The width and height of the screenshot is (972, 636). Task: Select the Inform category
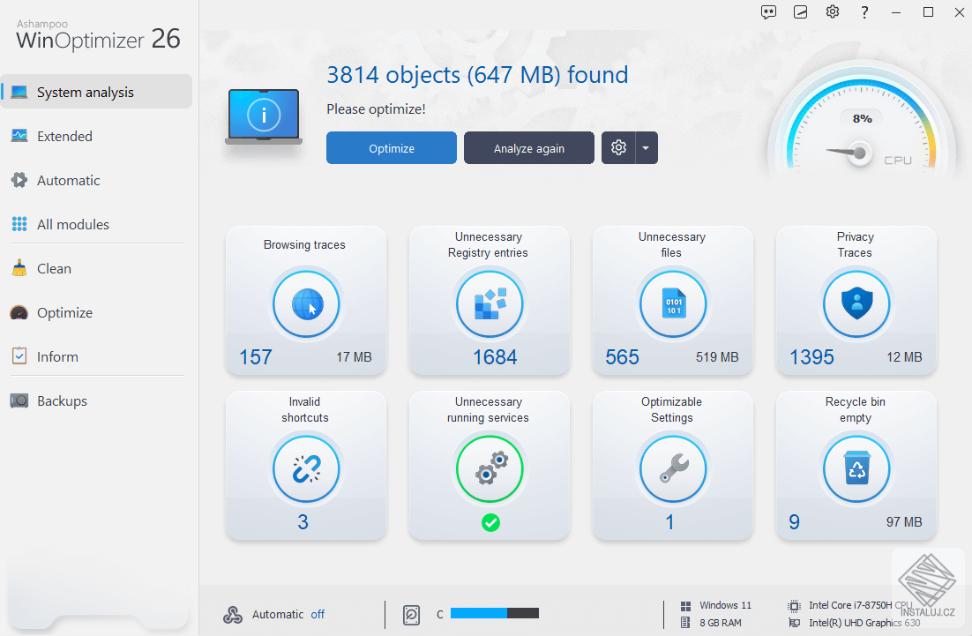coord(97,356)
